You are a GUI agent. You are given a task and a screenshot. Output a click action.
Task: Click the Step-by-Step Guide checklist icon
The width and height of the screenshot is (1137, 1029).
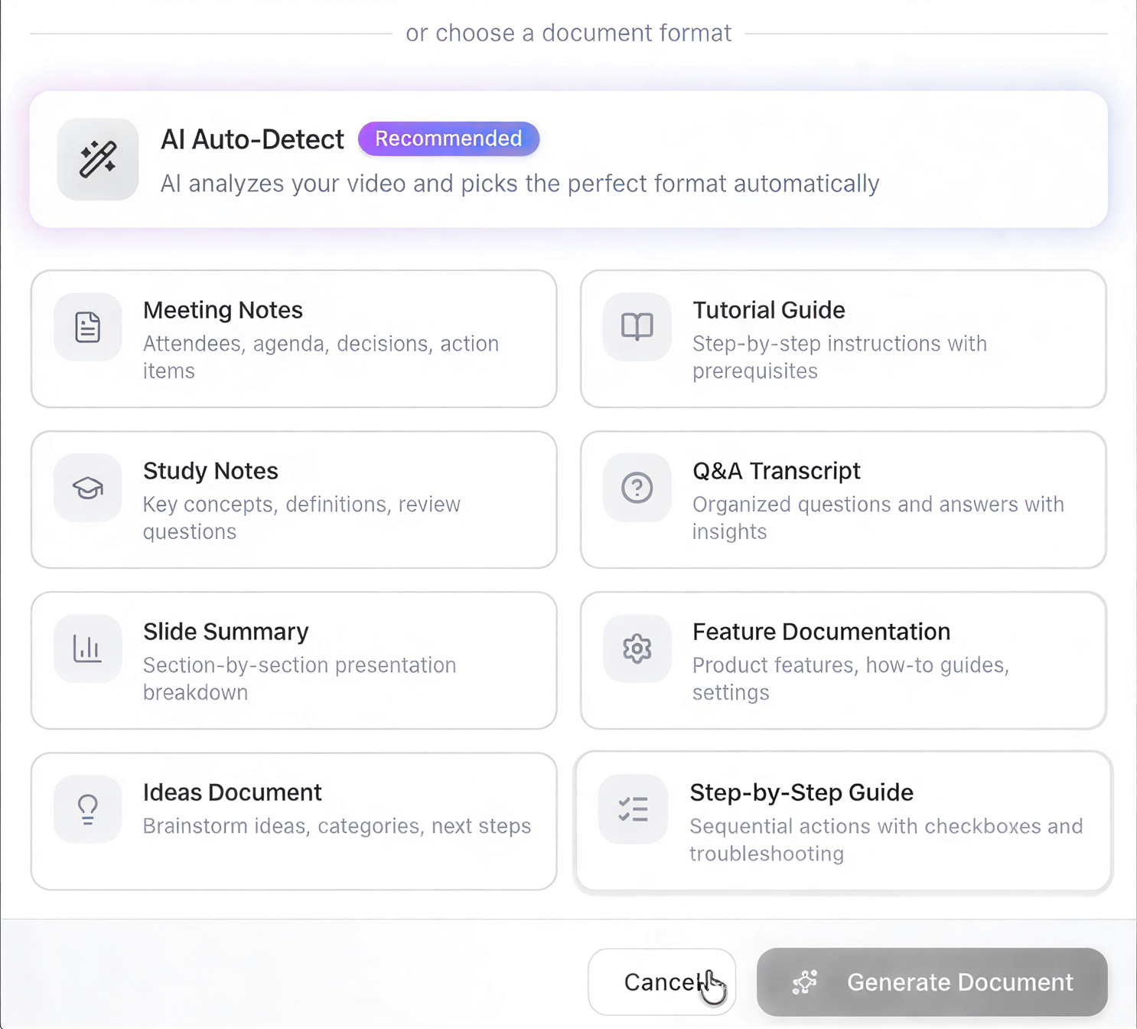coord(634,809)
